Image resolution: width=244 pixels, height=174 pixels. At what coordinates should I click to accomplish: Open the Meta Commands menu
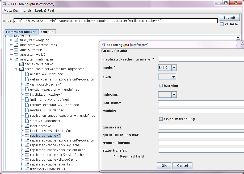click(x=18, y=11)
